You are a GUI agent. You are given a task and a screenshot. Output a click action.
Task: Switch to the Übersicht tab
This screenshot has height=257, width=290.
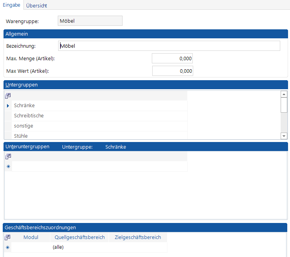tap(37, 5)
